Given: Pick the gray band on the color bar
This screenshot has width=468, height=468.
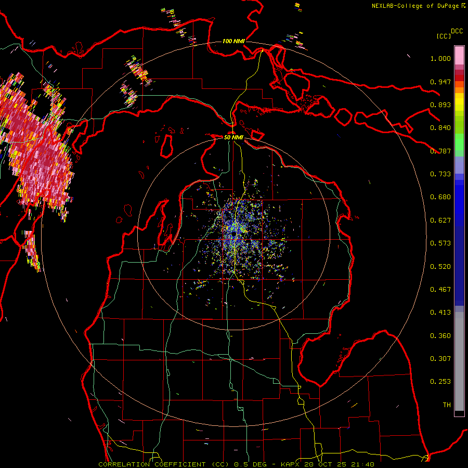Looking at the screenshot, I should [x=459, y=361].
